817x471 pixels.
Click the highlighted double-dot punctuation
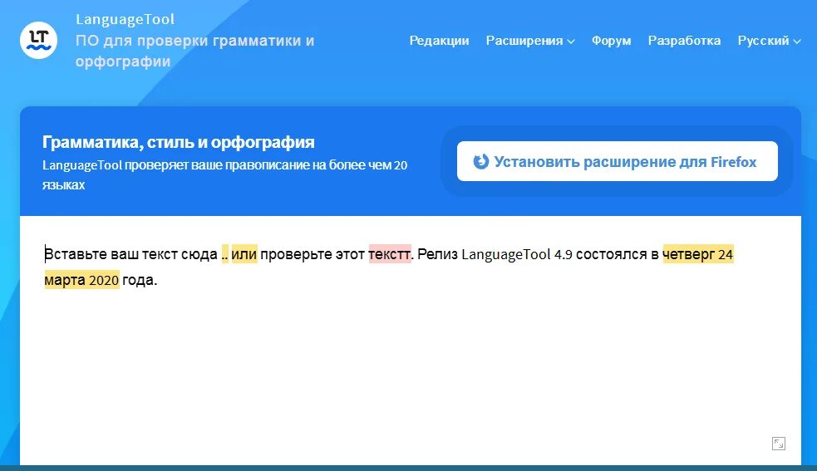(x=225, y=254)
